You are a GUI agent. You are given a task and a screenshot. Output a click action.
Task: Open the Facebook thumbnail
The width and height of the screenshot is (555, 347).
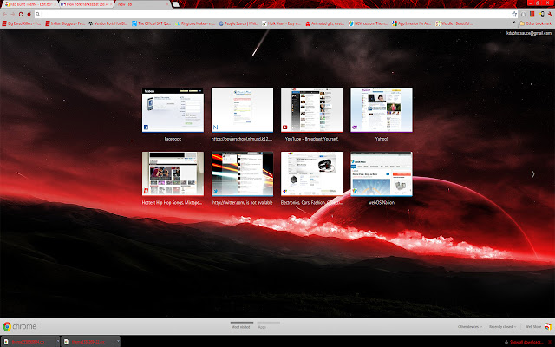click(173, 110)
